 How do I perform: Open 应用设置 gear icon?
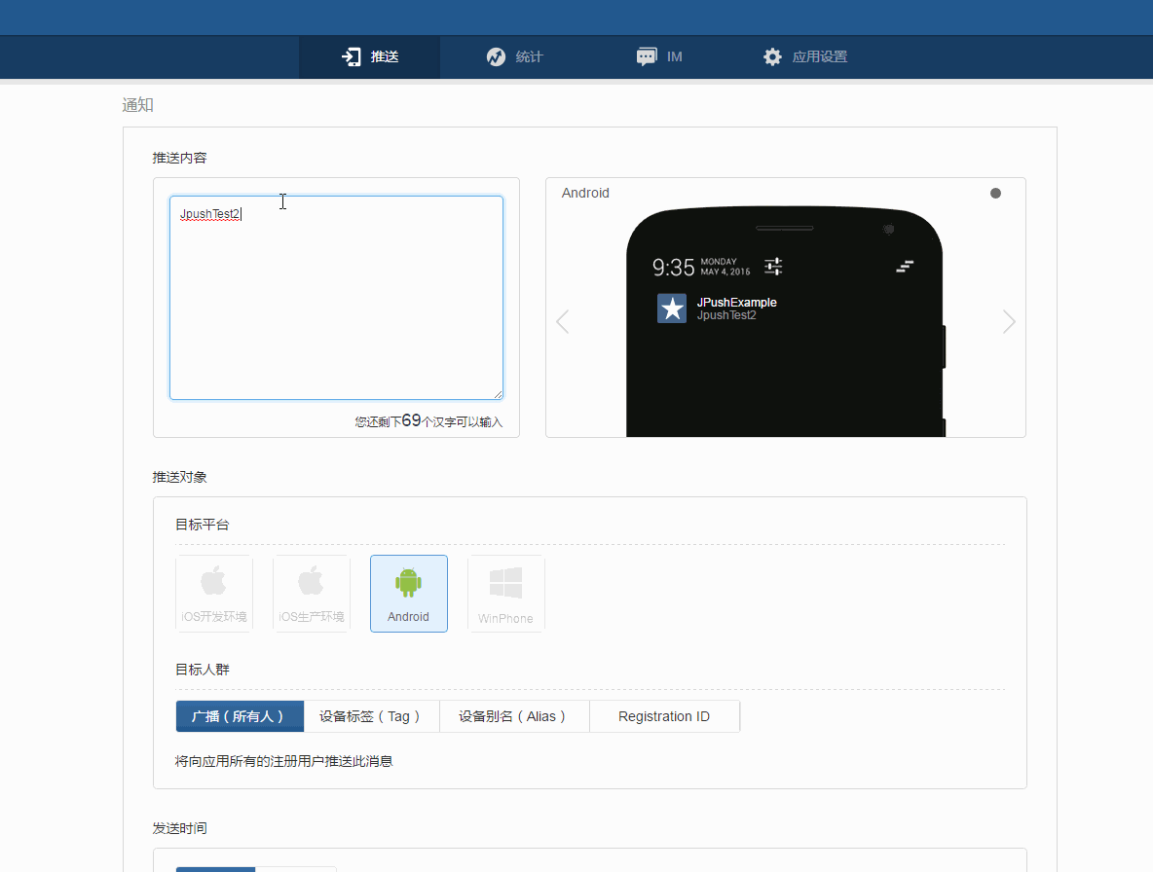(772, 56)
